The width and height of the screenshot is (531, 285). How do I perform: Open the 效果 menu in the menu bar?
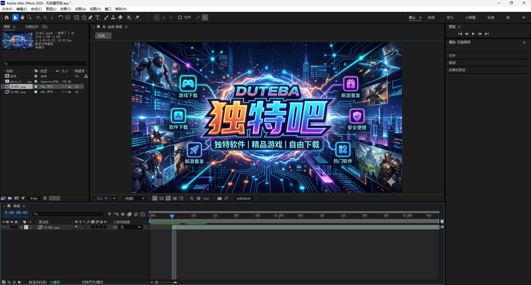tap(65, 9)
